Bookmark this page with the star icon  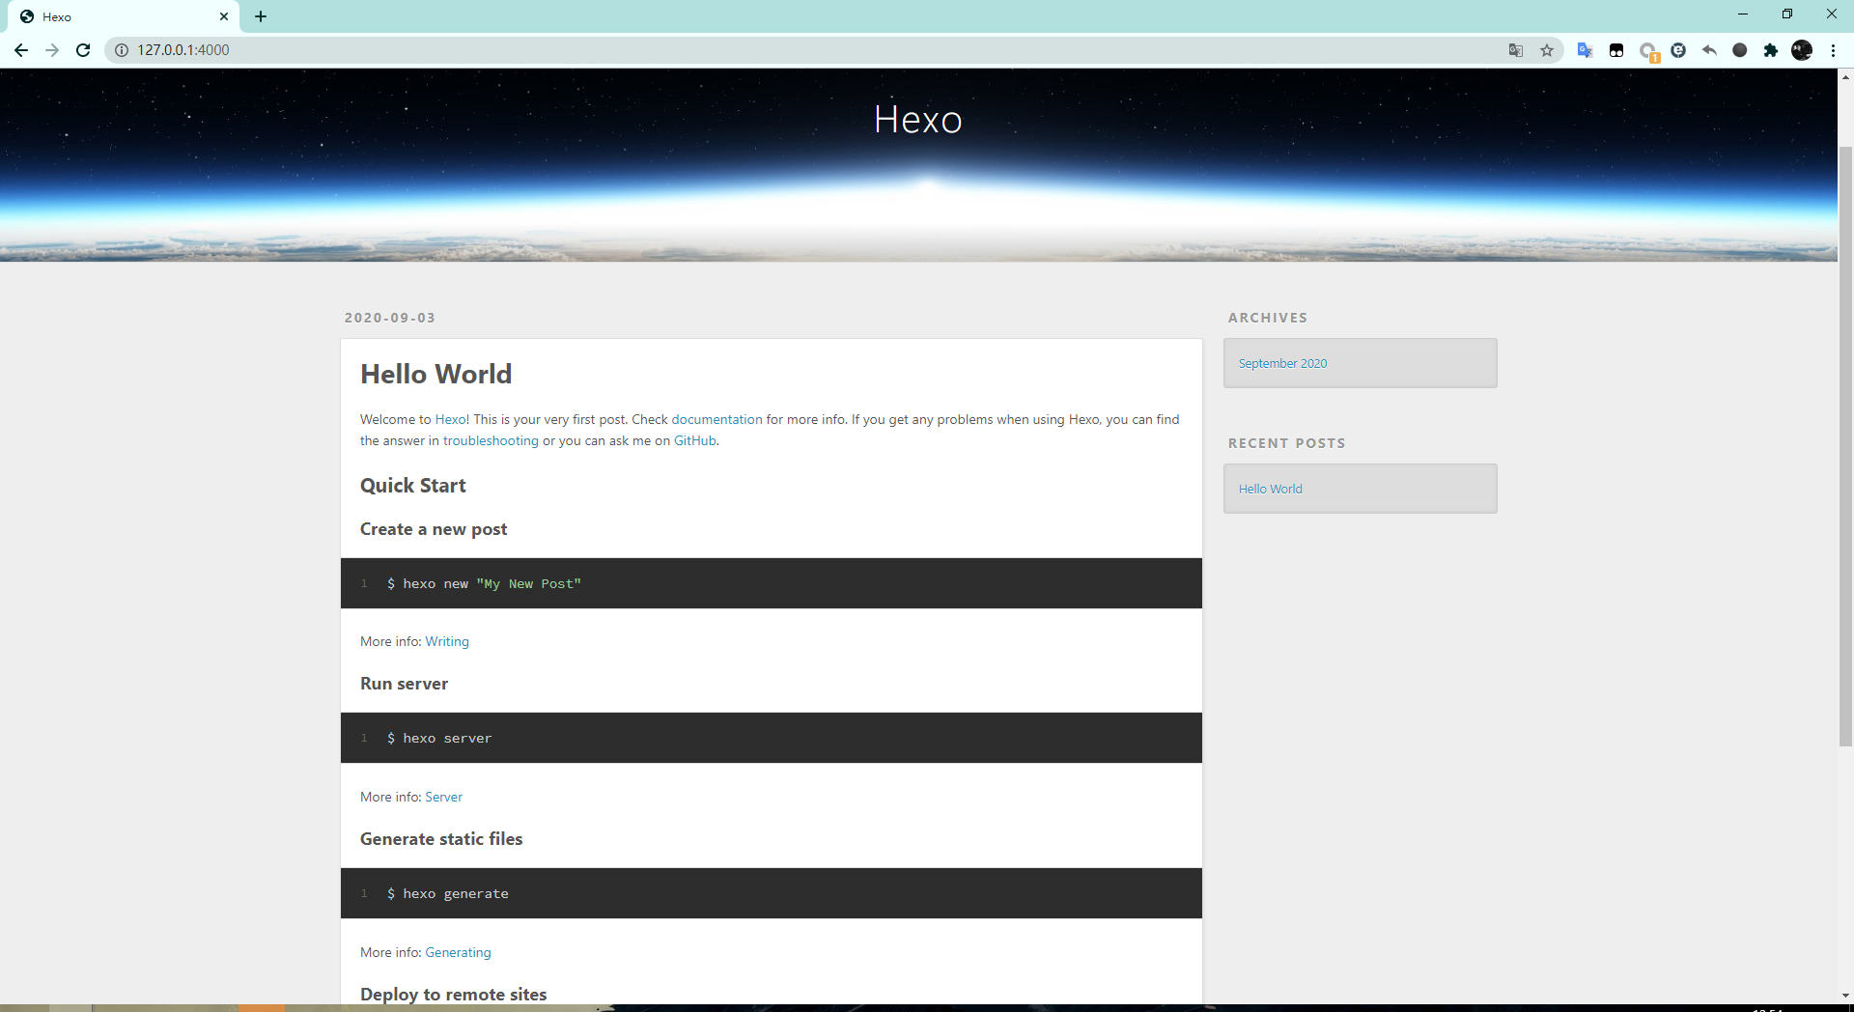pos(1547,50)
